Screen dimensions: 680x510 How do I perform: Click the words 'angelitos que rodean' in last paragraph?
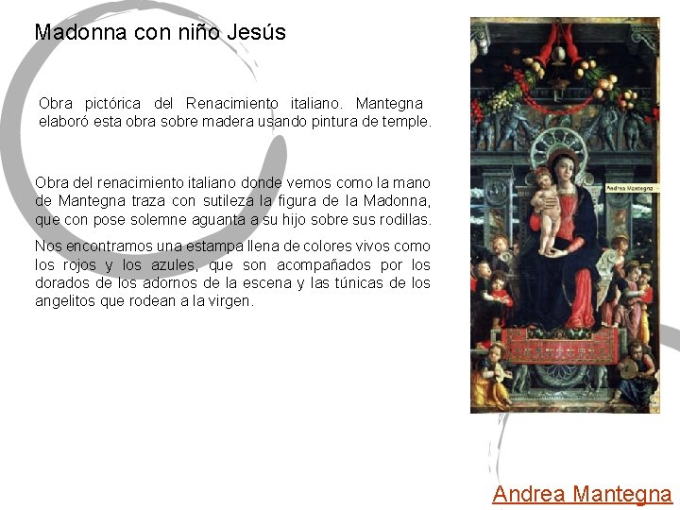point(106,301)
